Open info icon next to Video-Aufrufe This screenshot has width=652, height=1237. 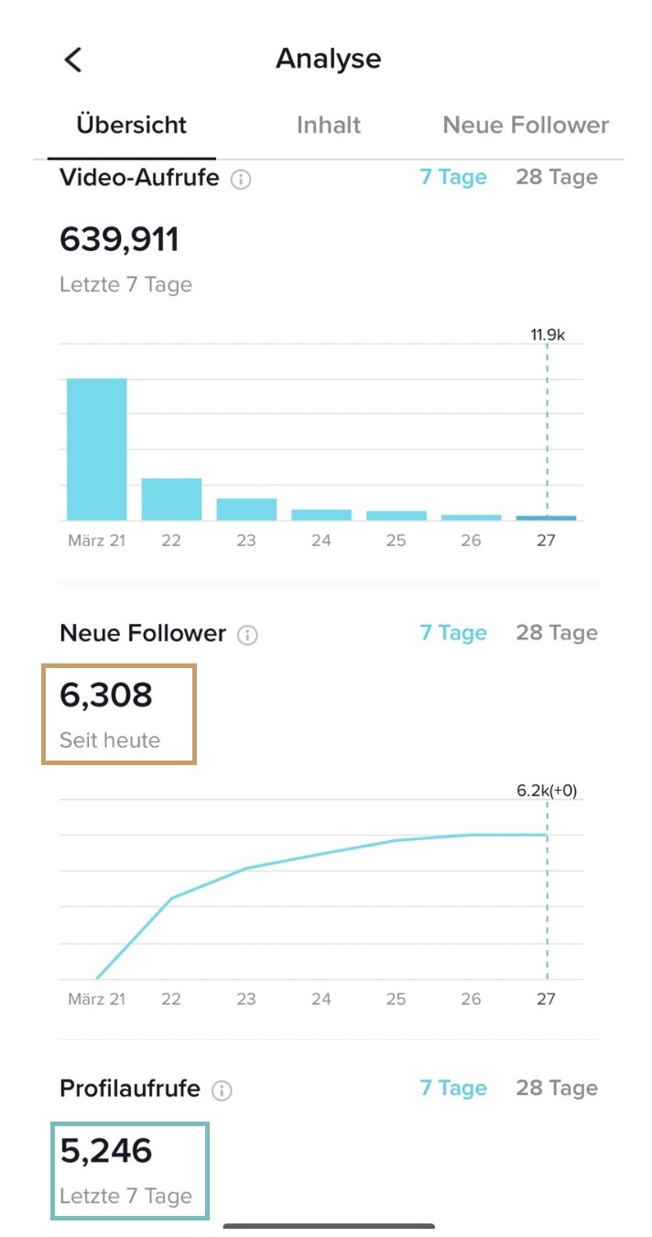coord(241,179)
